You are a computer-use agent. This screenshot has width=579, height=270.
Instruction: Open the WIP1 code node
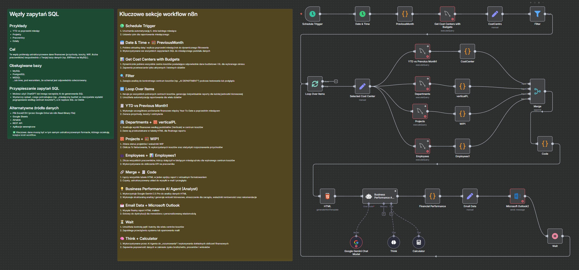click(x=462, y=114)
